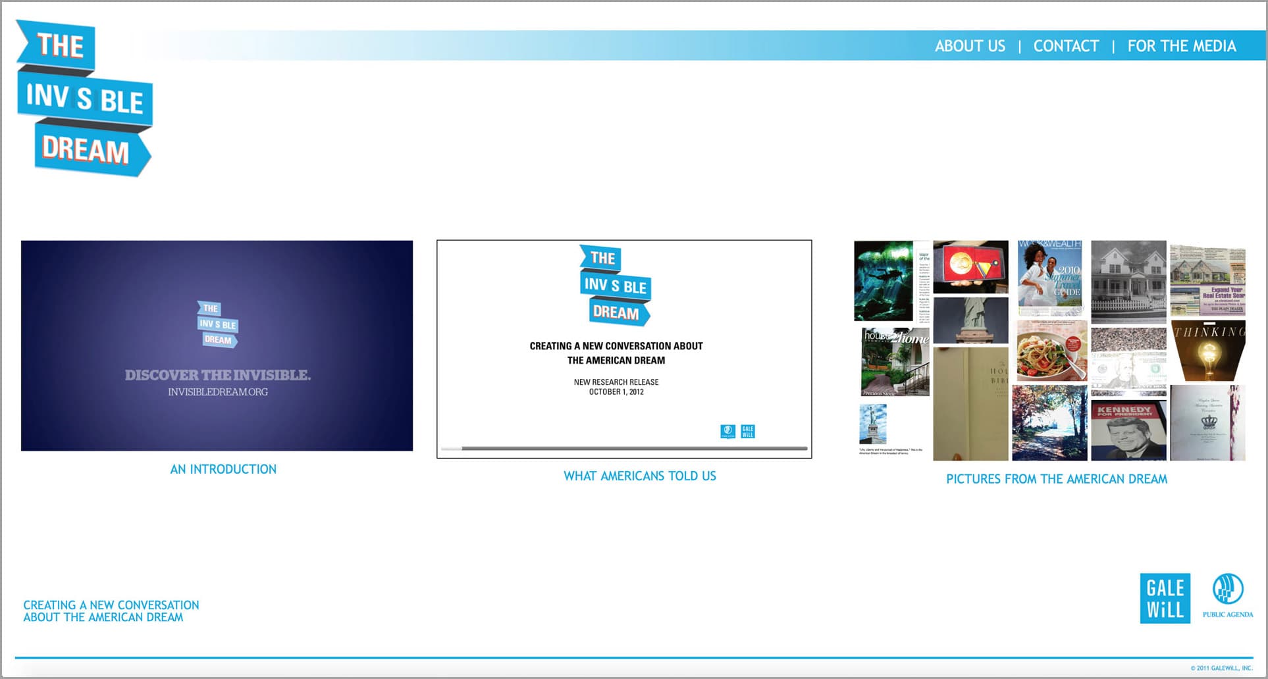Click small Gale Will logo inside the slide
Image resolution: width=1268 pixels, height=679 pixels.
(x=747, y=432)
